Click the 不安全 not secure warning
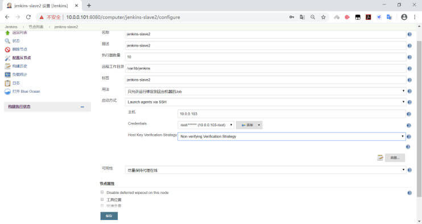The height and width of the screenshot is (224, 422). coord(50,17)
